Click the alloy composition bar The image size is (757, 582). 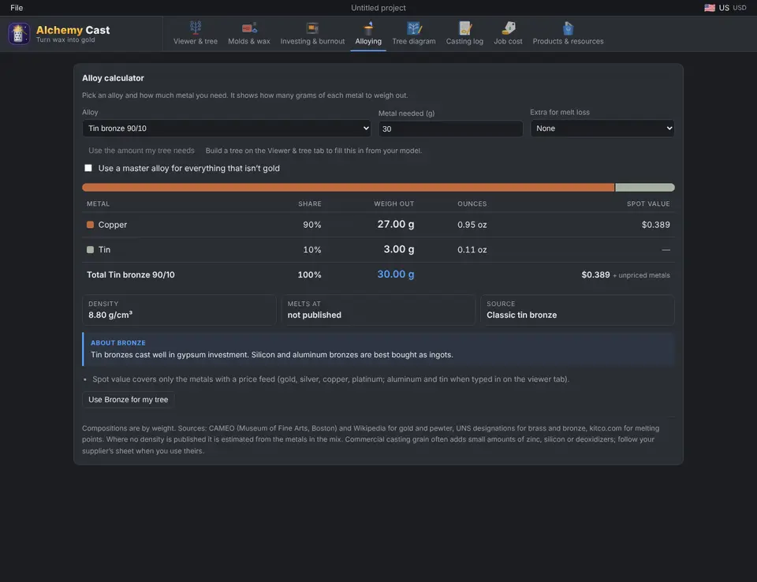(378, 188)
